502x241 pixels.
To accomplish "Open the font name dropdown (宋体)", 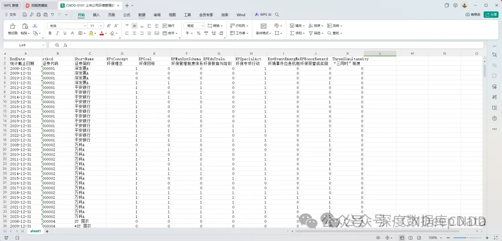I will pos(66,26).
